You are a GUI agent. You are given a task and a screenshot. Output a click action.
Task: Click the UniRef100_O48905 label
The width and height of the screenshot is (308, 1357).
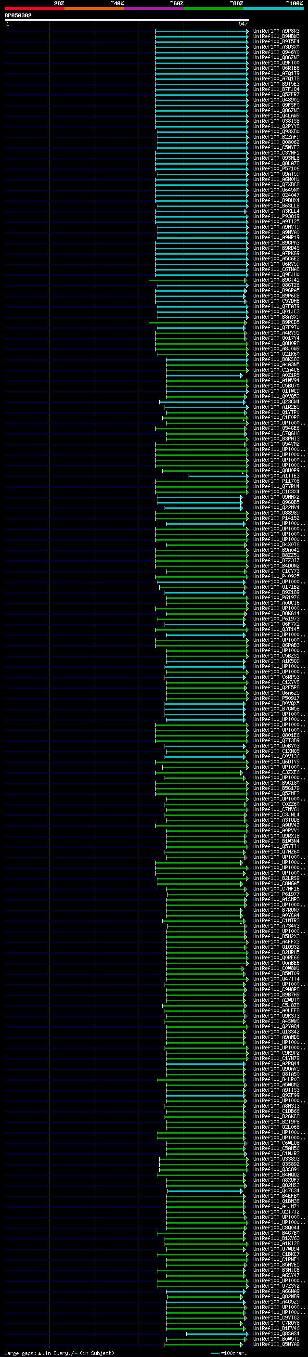276,100
